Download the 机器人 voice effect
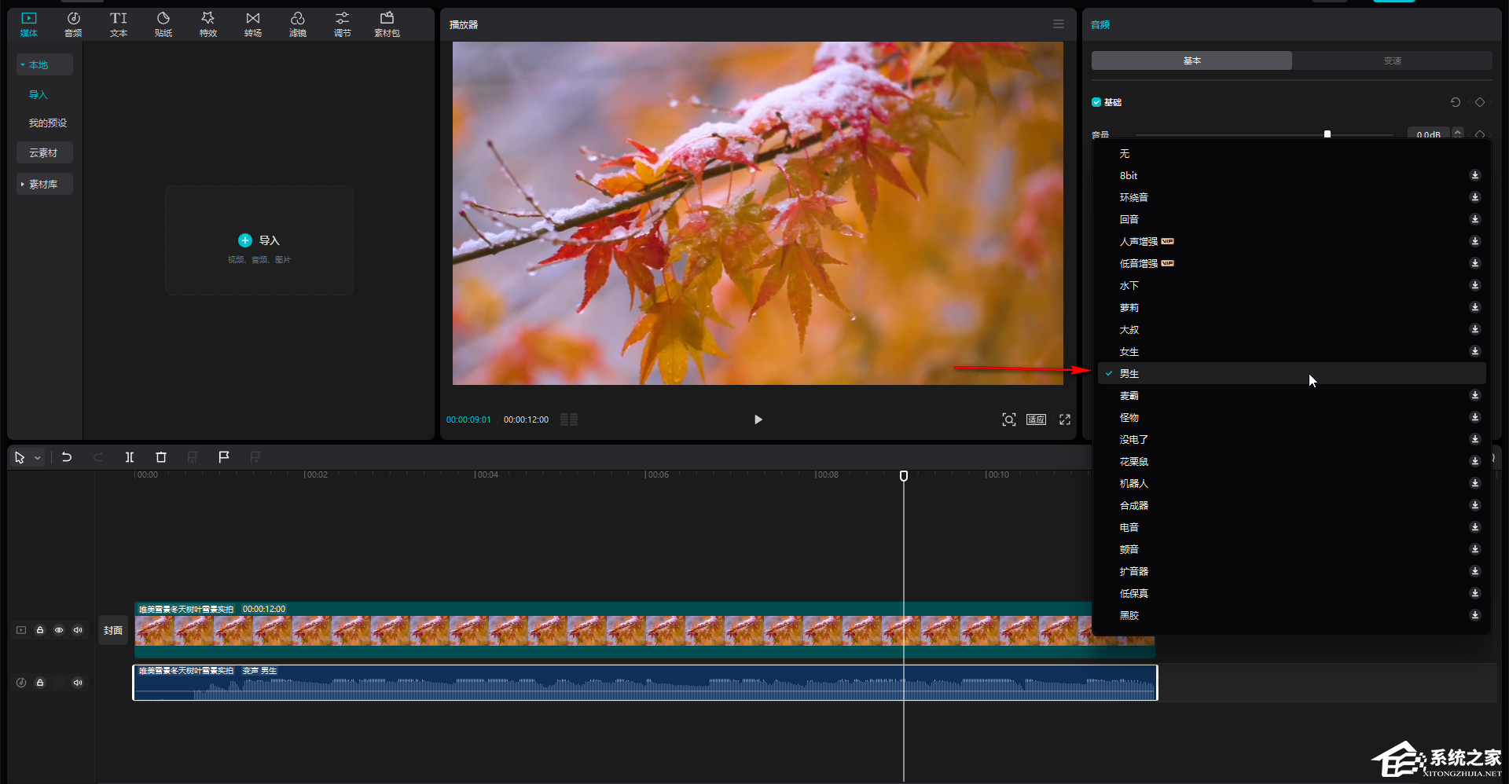Screen dimensions: 1509x784 coord(1474,483)
